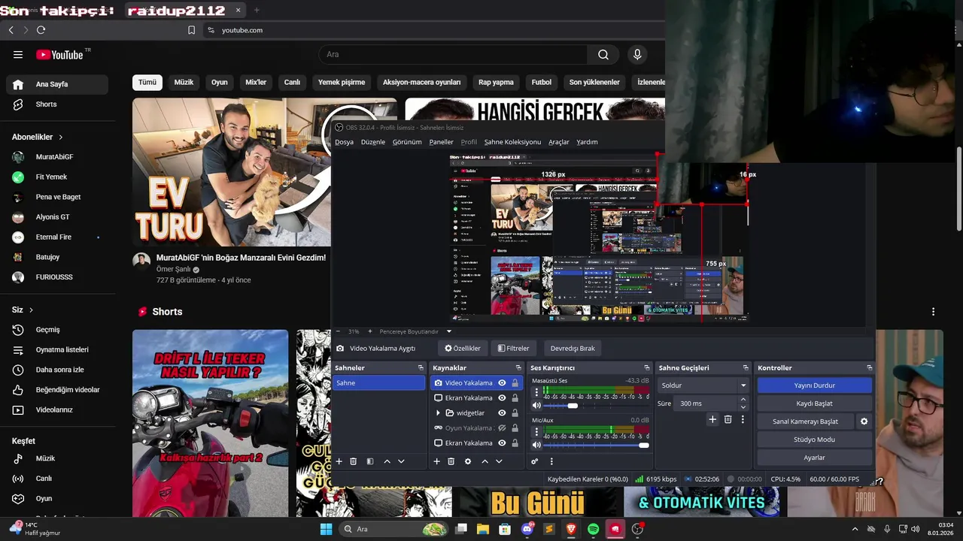Click the Kaydı Başlat button
Viewport: 963px width, 541px height.
[x=815, y=403]
